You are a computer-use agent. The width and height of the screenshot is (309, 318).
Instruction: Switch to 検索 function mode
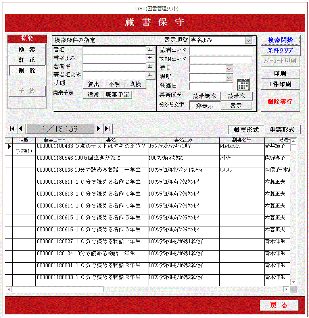click(x=27, y=49)
